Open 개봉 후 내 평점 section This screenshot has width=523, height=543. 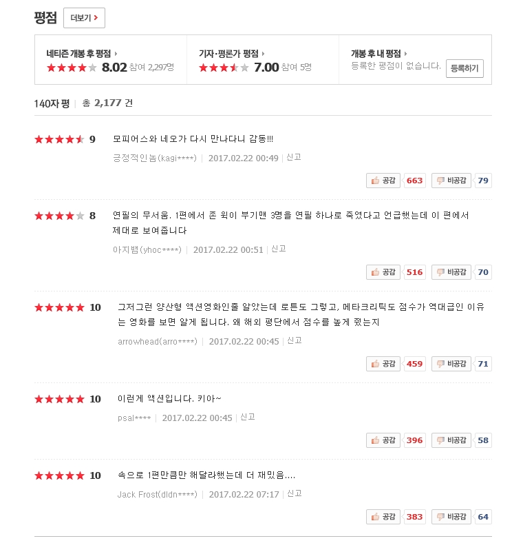pyautogui.click(x=378, y=54)
